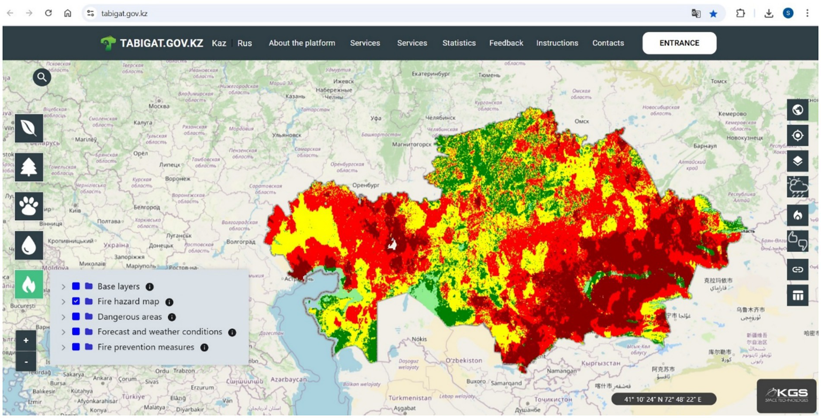The height and width of the screenshot is (418, 821).
Task: Click the table grid icon on right
Action: point(797,295)
